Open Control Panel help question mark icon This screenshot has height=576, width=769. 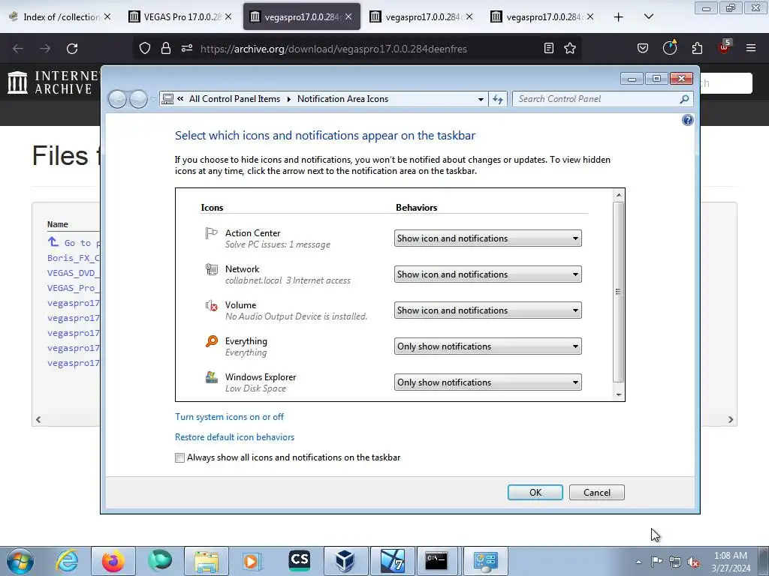click(688, 120)
